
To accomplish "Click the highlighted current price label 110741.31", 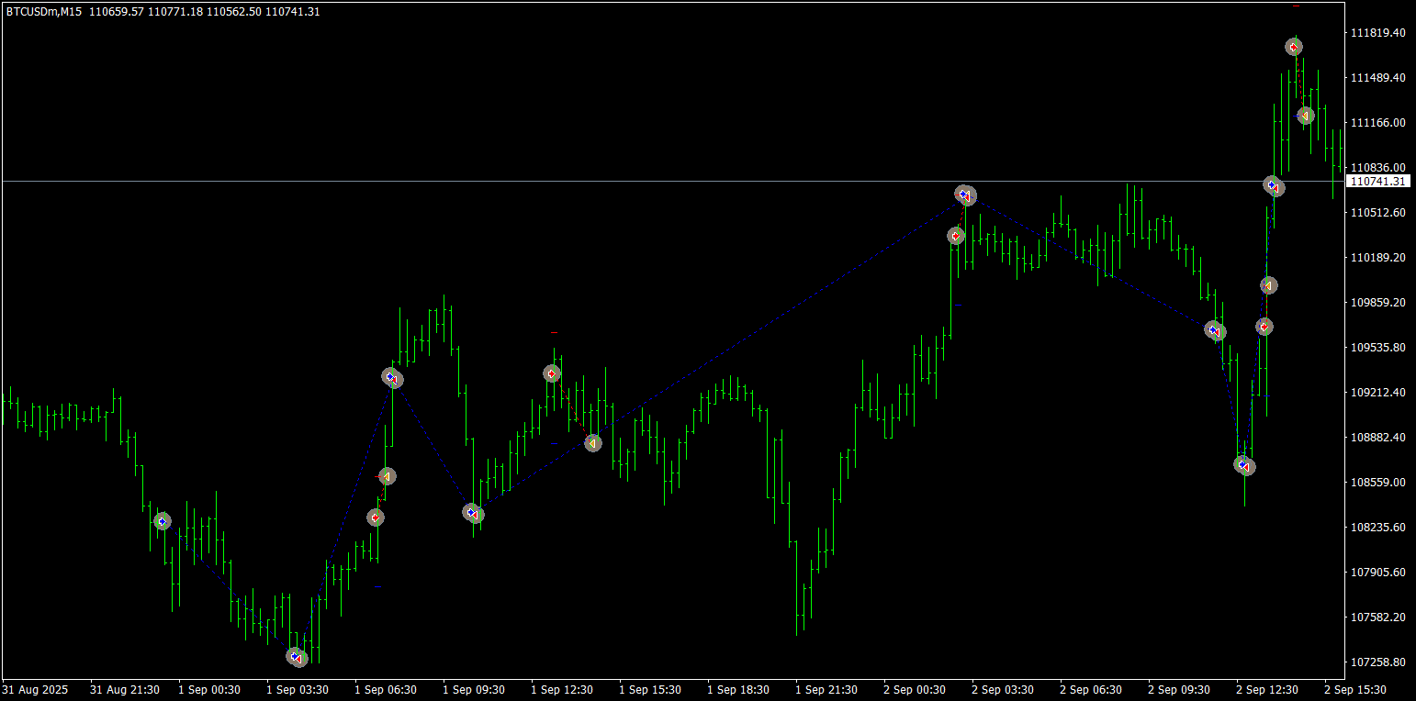I will click(x=1377, y=182).
